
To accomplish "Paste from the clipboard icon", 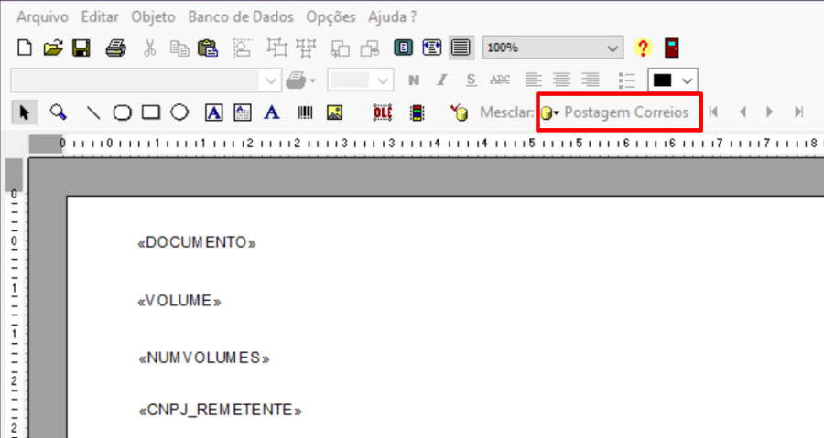I will point(208,48).
